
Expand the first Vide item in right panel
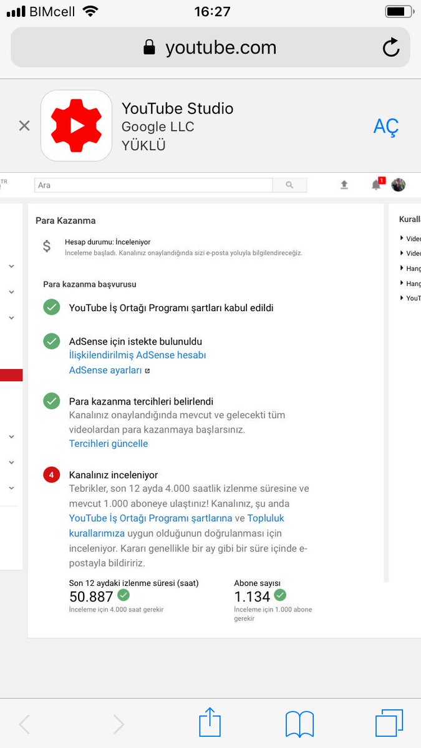click(410, 239)
